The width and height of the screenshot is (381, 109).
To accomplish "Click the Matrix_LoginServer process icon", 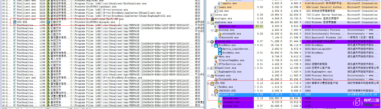I will [220, 49].
